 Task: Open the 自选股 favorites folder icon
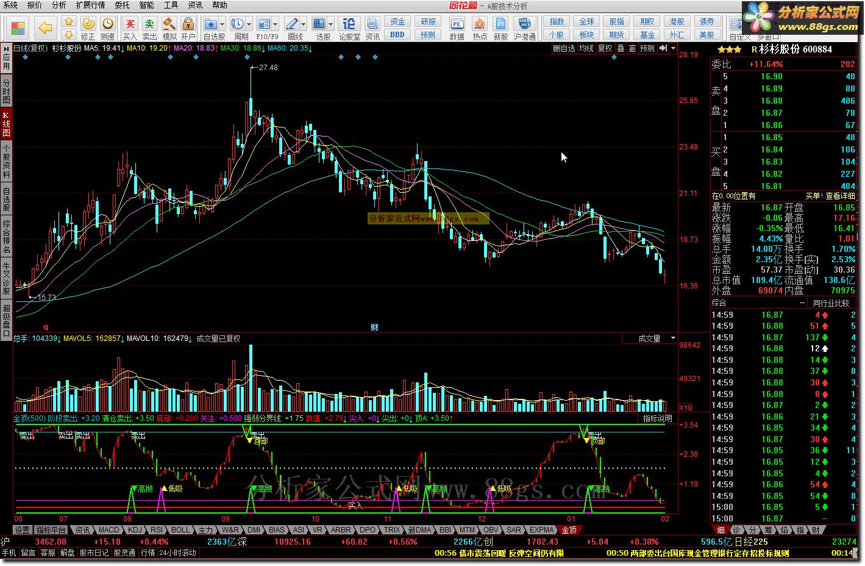coord(211,24)
